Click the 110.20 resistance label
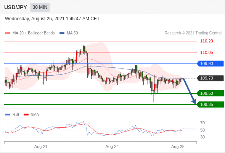The width and height of the screenshot is (225, 153). (x=206, y=41)
